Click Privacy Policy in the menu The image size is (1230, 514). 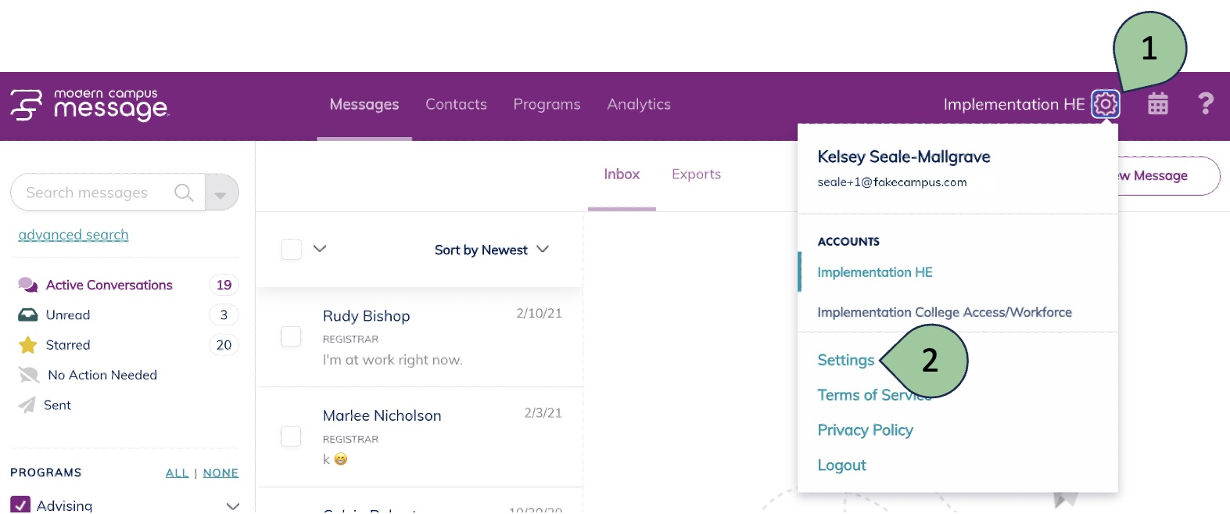tap(865, 430)
